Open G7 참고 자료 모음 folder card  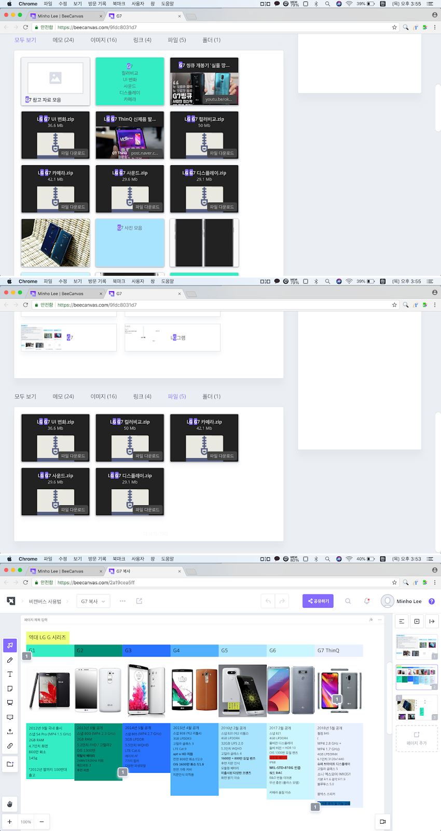click(56, 81)
